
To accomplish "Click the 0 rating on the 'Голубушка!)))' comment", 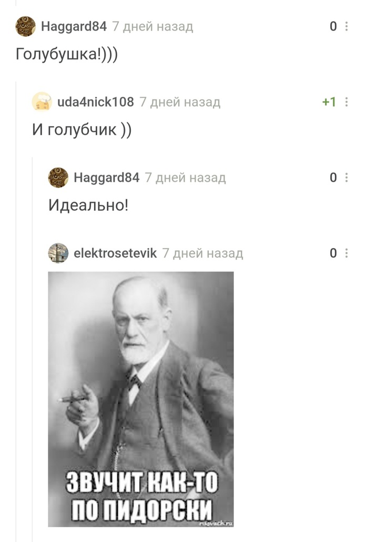I will click(333, 26).
